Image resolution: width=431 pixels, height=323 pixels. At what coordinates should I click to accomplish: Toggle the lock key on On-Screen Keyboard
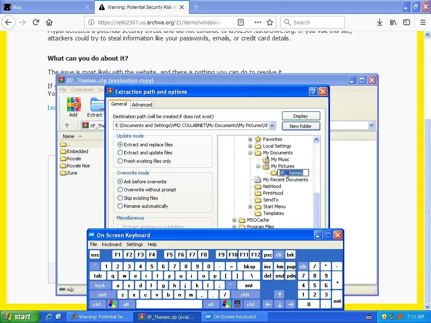(100, 285)
